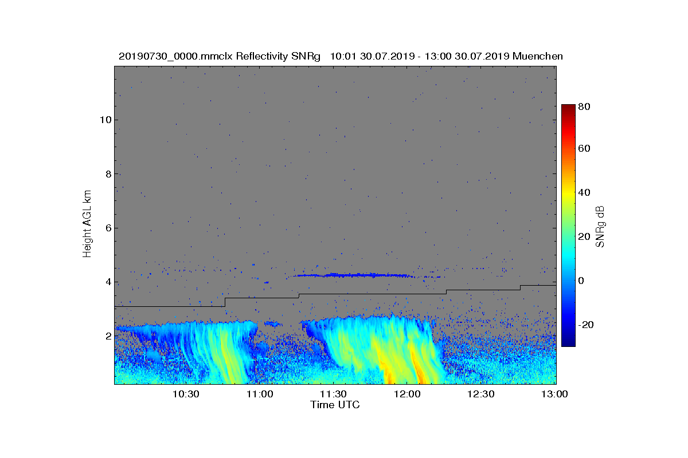
Task: Click the plot title text '20190730_0000.mmclx Reflectivity SNRg'
Action: (x=218, y=56)
